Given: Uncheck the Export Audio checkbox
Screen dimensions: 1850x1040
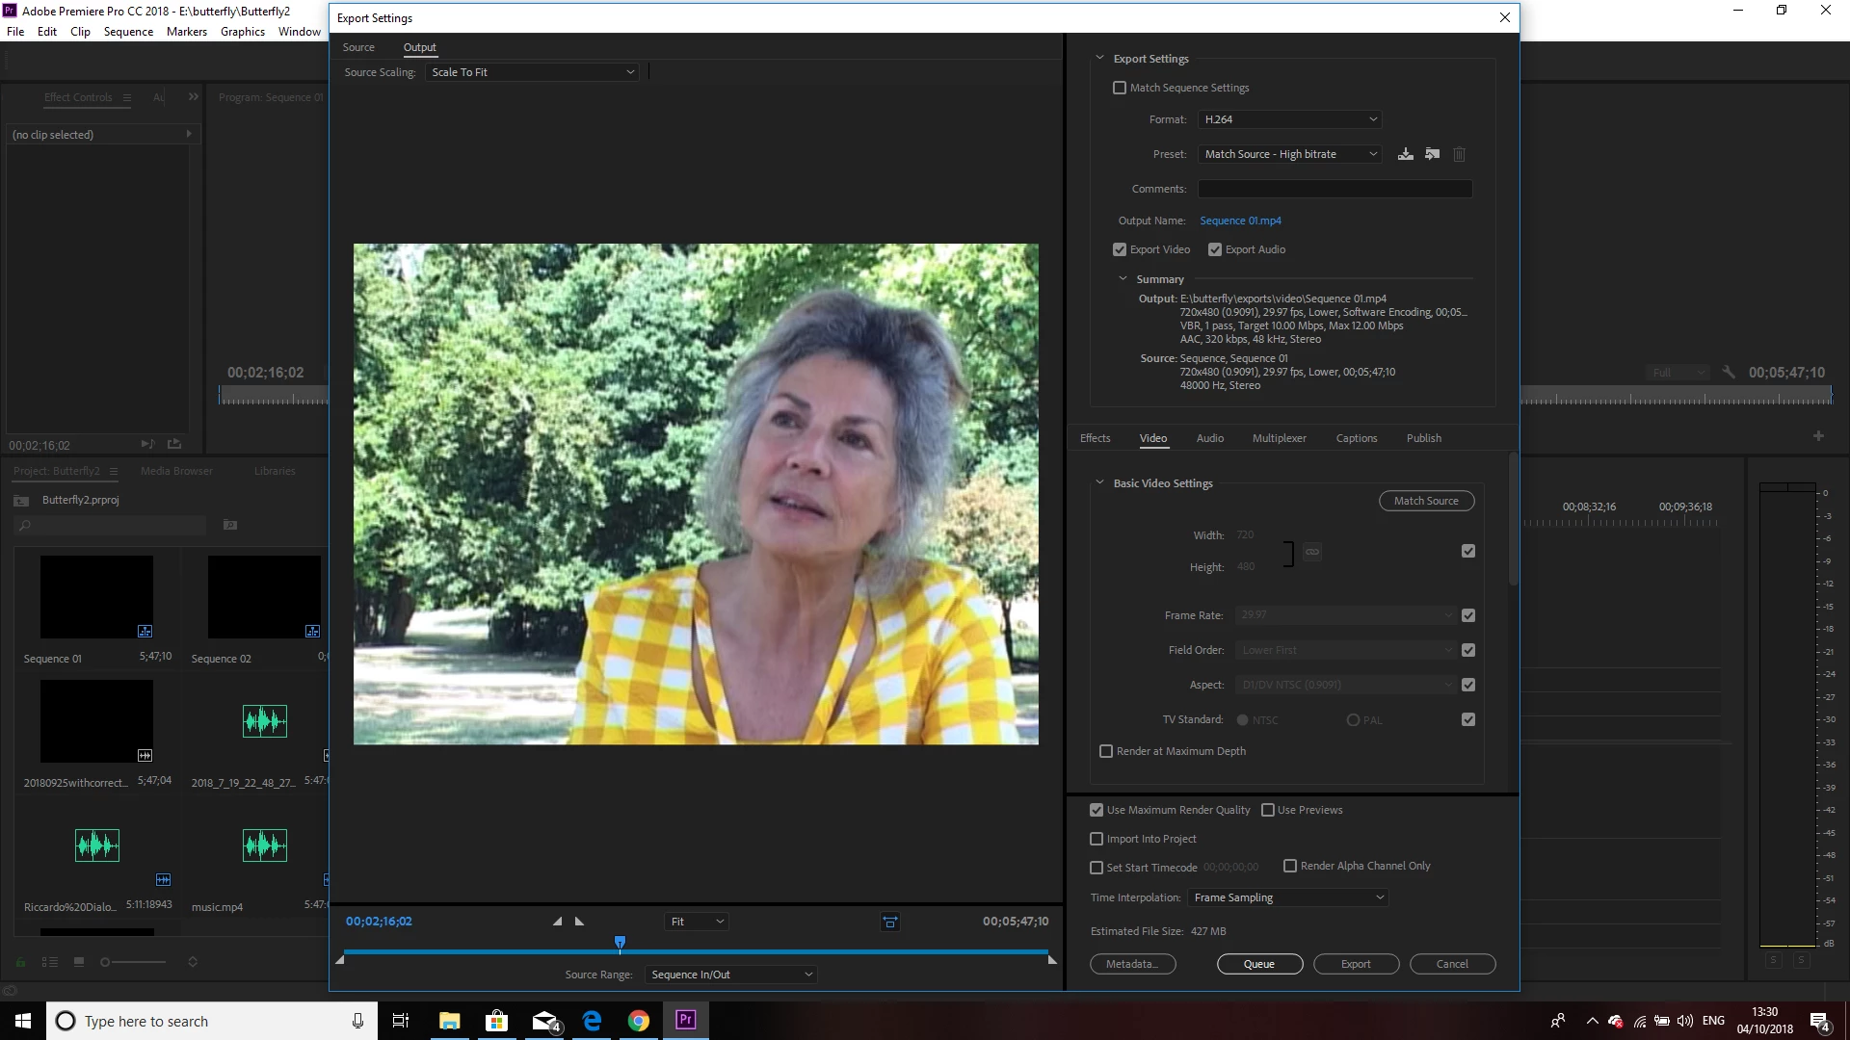Looking at the screenshot, I should (x=1215, y=249).
